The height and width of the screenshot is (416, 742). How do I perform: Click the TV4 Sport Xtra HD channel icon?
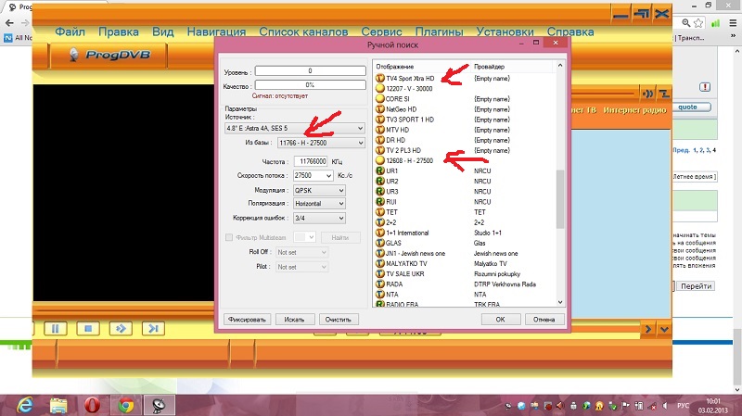pos(379,79)
